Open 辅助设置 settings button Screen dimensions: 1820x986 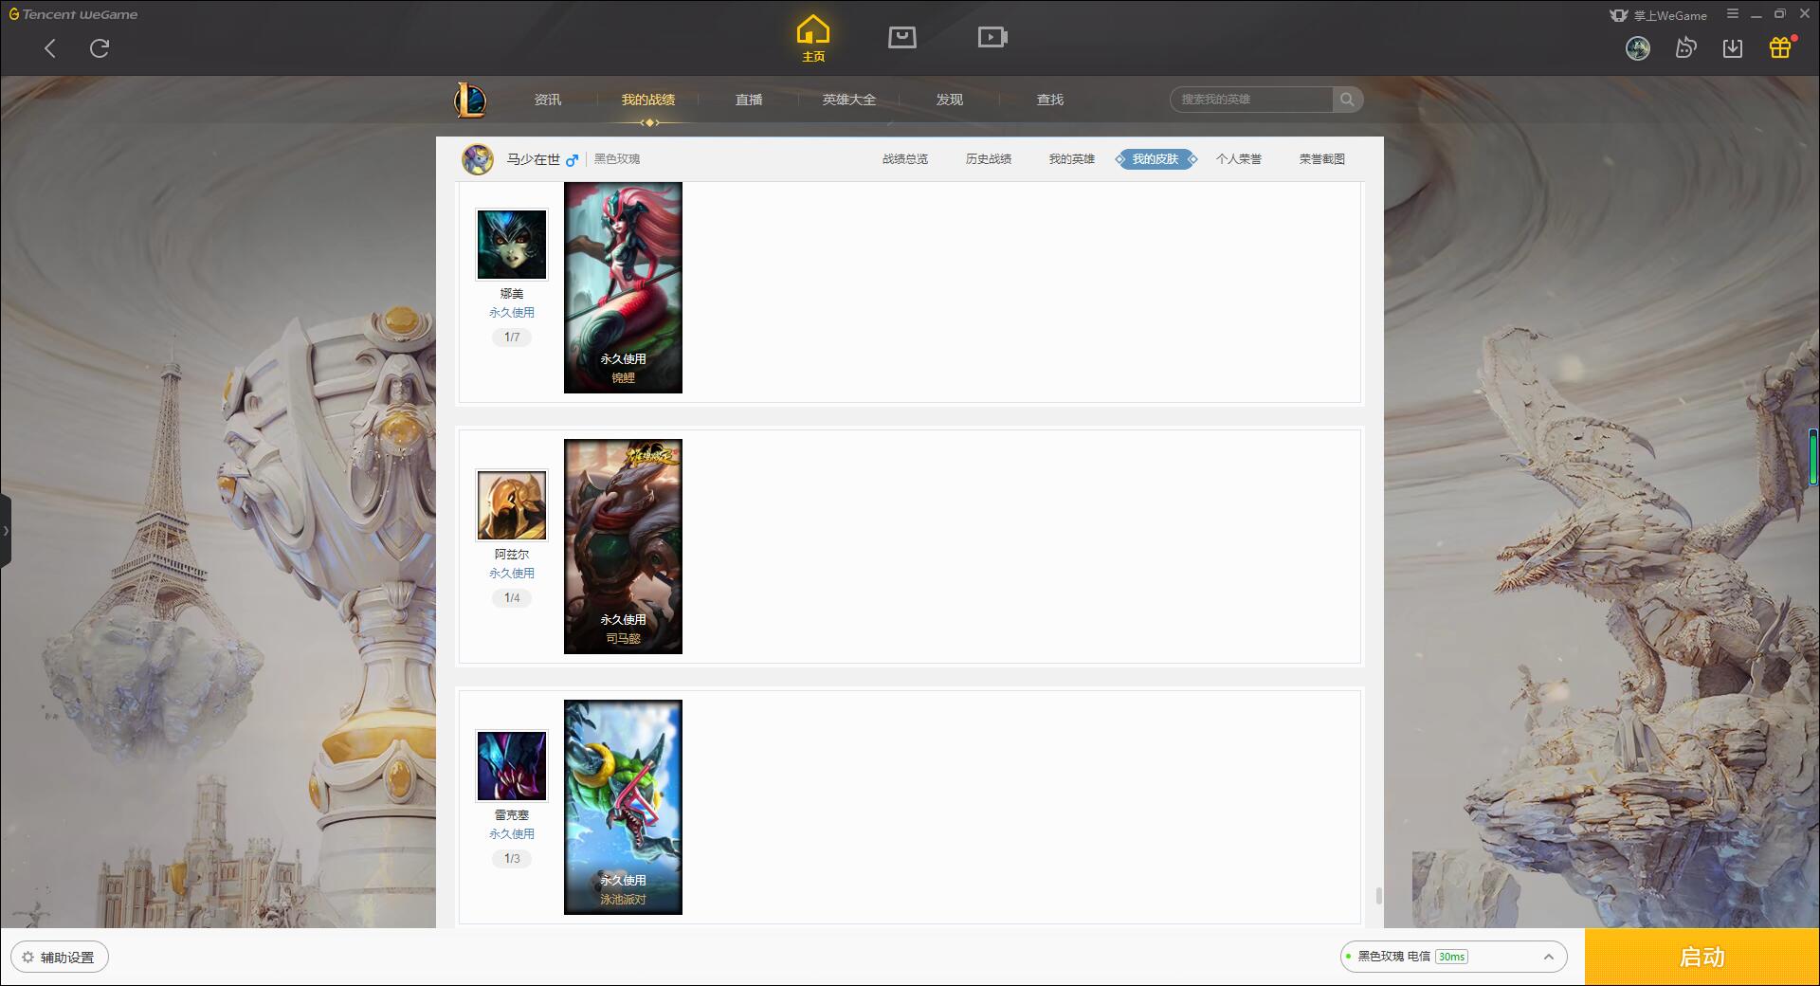pyautogui.click(x=60, y=958)
